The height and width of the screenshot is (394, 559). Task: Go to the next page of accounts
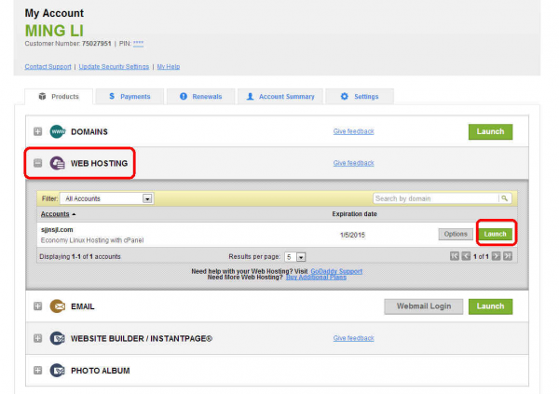[x=496, y=256]
